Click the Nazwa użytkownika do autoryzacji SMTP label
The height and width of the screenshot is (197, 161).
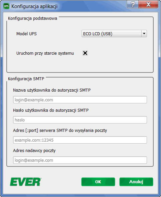52,90
